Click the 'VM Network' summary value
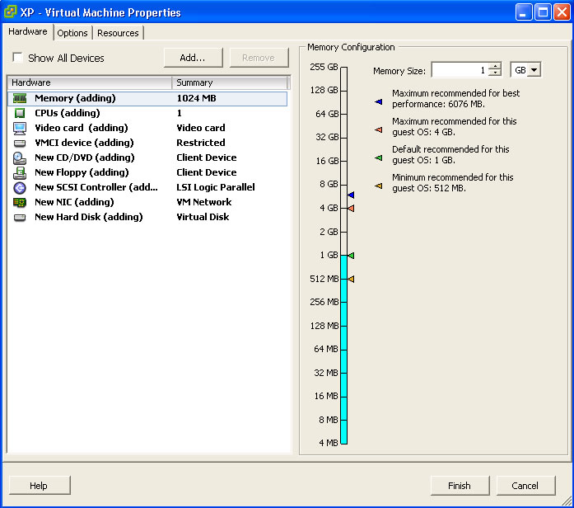Screen dimensions: 574x508 pyautogui.click(x=204, y=202)
